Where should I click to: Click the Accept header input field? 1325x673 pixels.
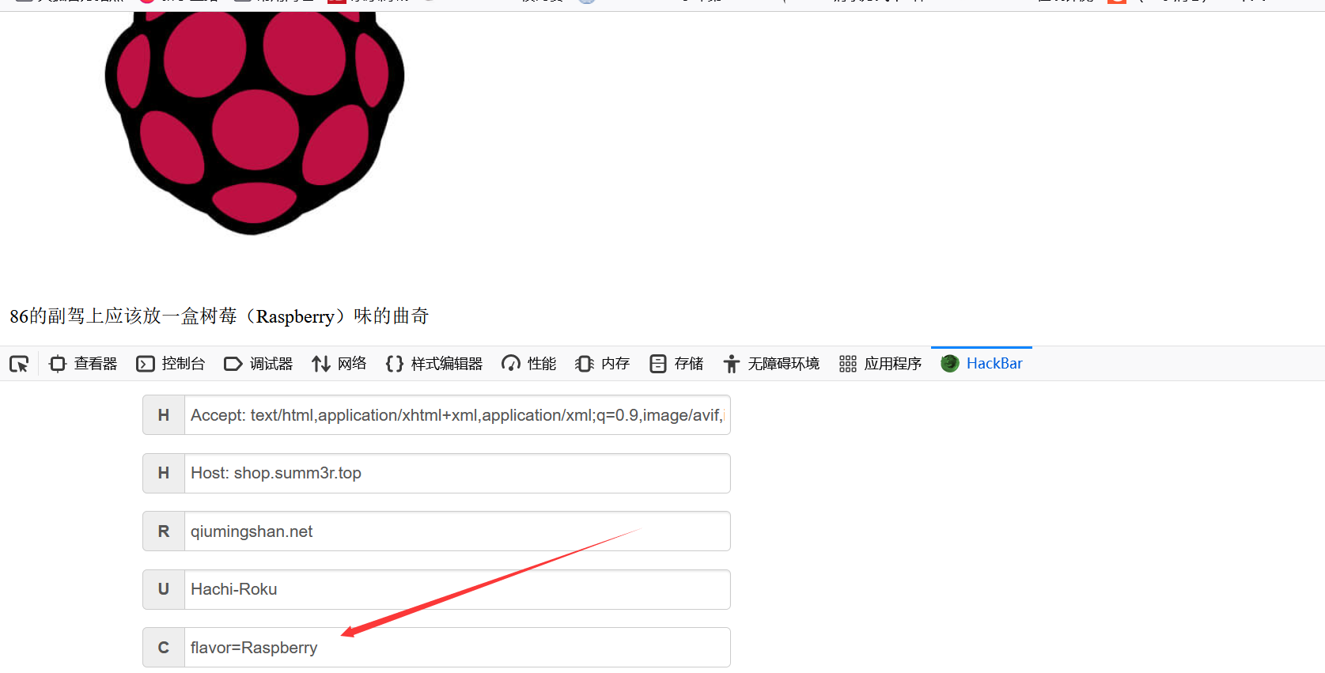pyautogui.click(x=457, y=415)
